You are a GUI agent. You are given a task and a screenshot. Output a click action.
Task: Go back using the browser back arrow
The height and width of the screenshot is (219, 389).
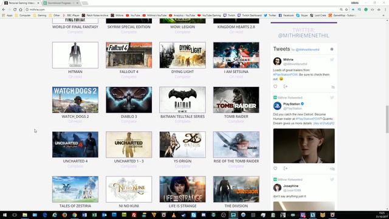pos(4,10)
